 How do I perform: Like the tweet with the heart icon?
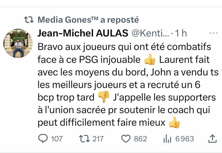126,139
